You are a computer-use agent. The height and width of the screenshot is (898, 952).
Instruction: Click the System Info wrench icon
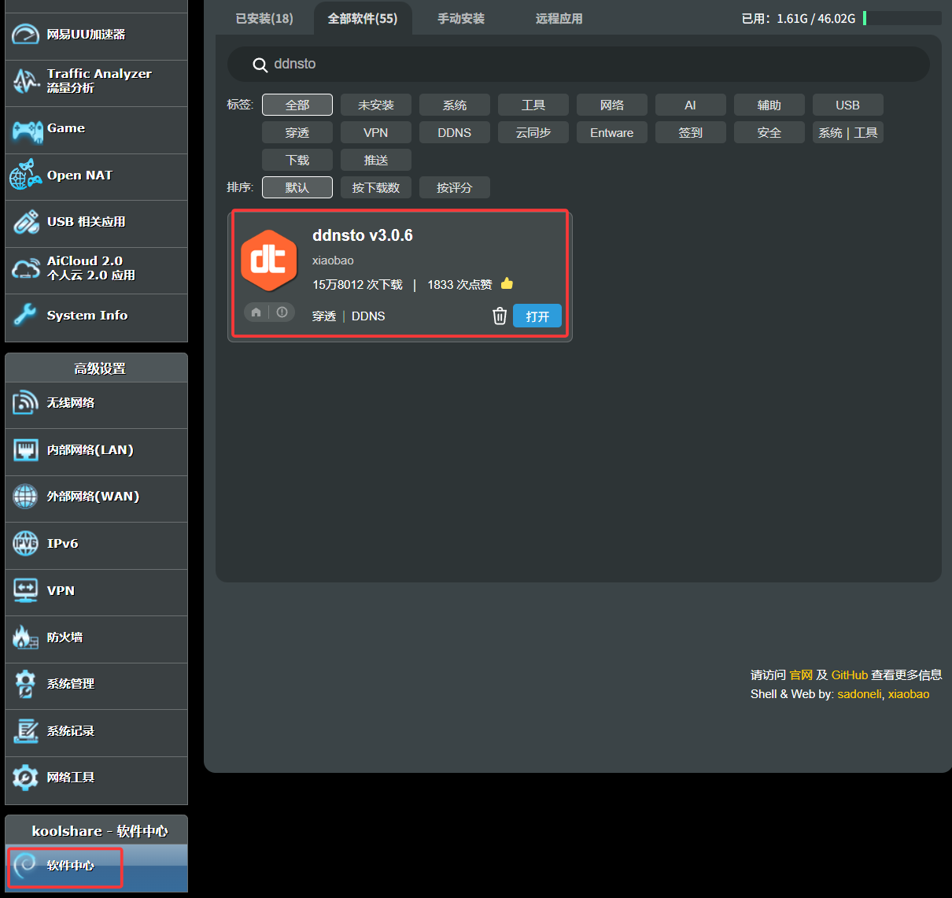pos(25,315)
